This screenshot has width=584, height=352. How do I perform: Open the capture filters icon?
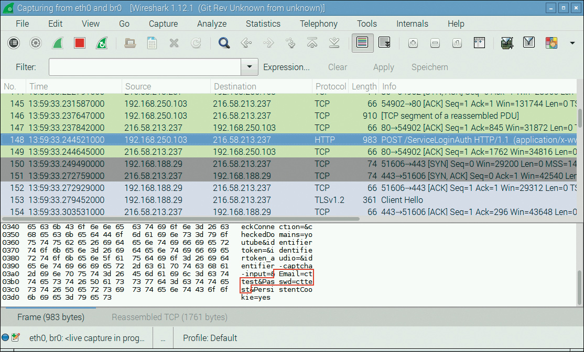(506, 43)
